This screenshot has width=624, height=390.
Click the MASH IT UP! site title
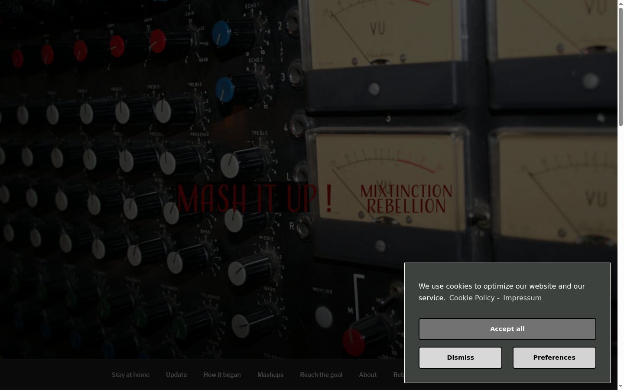pyautogui.click(x=255, y=198)
